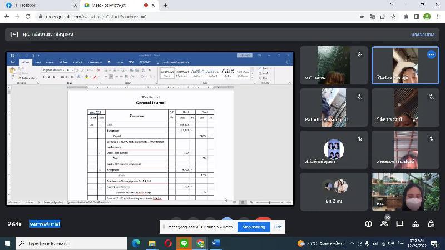
Task: Toggle the Chrome side panel
Action: (x=416, y=17)
